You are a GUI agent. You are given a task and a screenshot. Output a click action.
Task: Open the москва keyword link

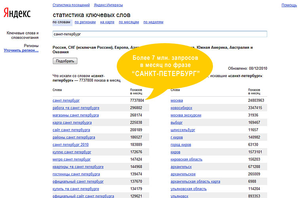(x=177, y=101)
